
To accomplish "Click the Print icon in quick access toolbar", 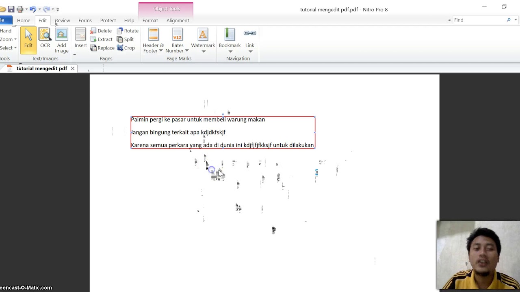I will click(20, 9).
